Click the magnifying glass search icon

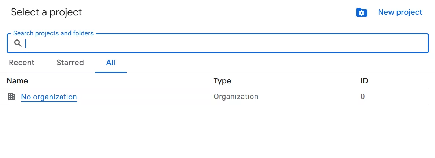[x=18, y=43]
